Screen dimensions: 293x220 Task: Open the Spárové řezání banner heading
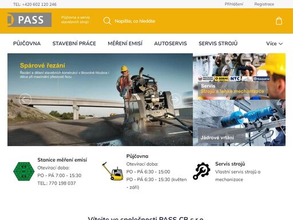[x=42, y=65]
